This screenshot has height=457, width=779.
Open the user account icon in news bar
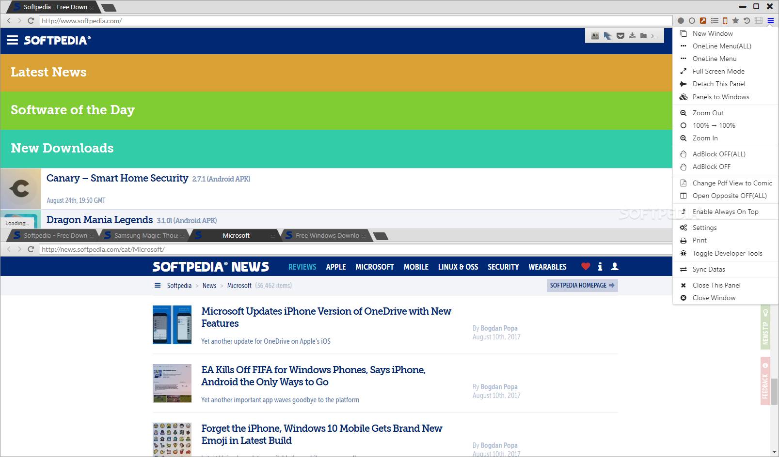(615, 266)
